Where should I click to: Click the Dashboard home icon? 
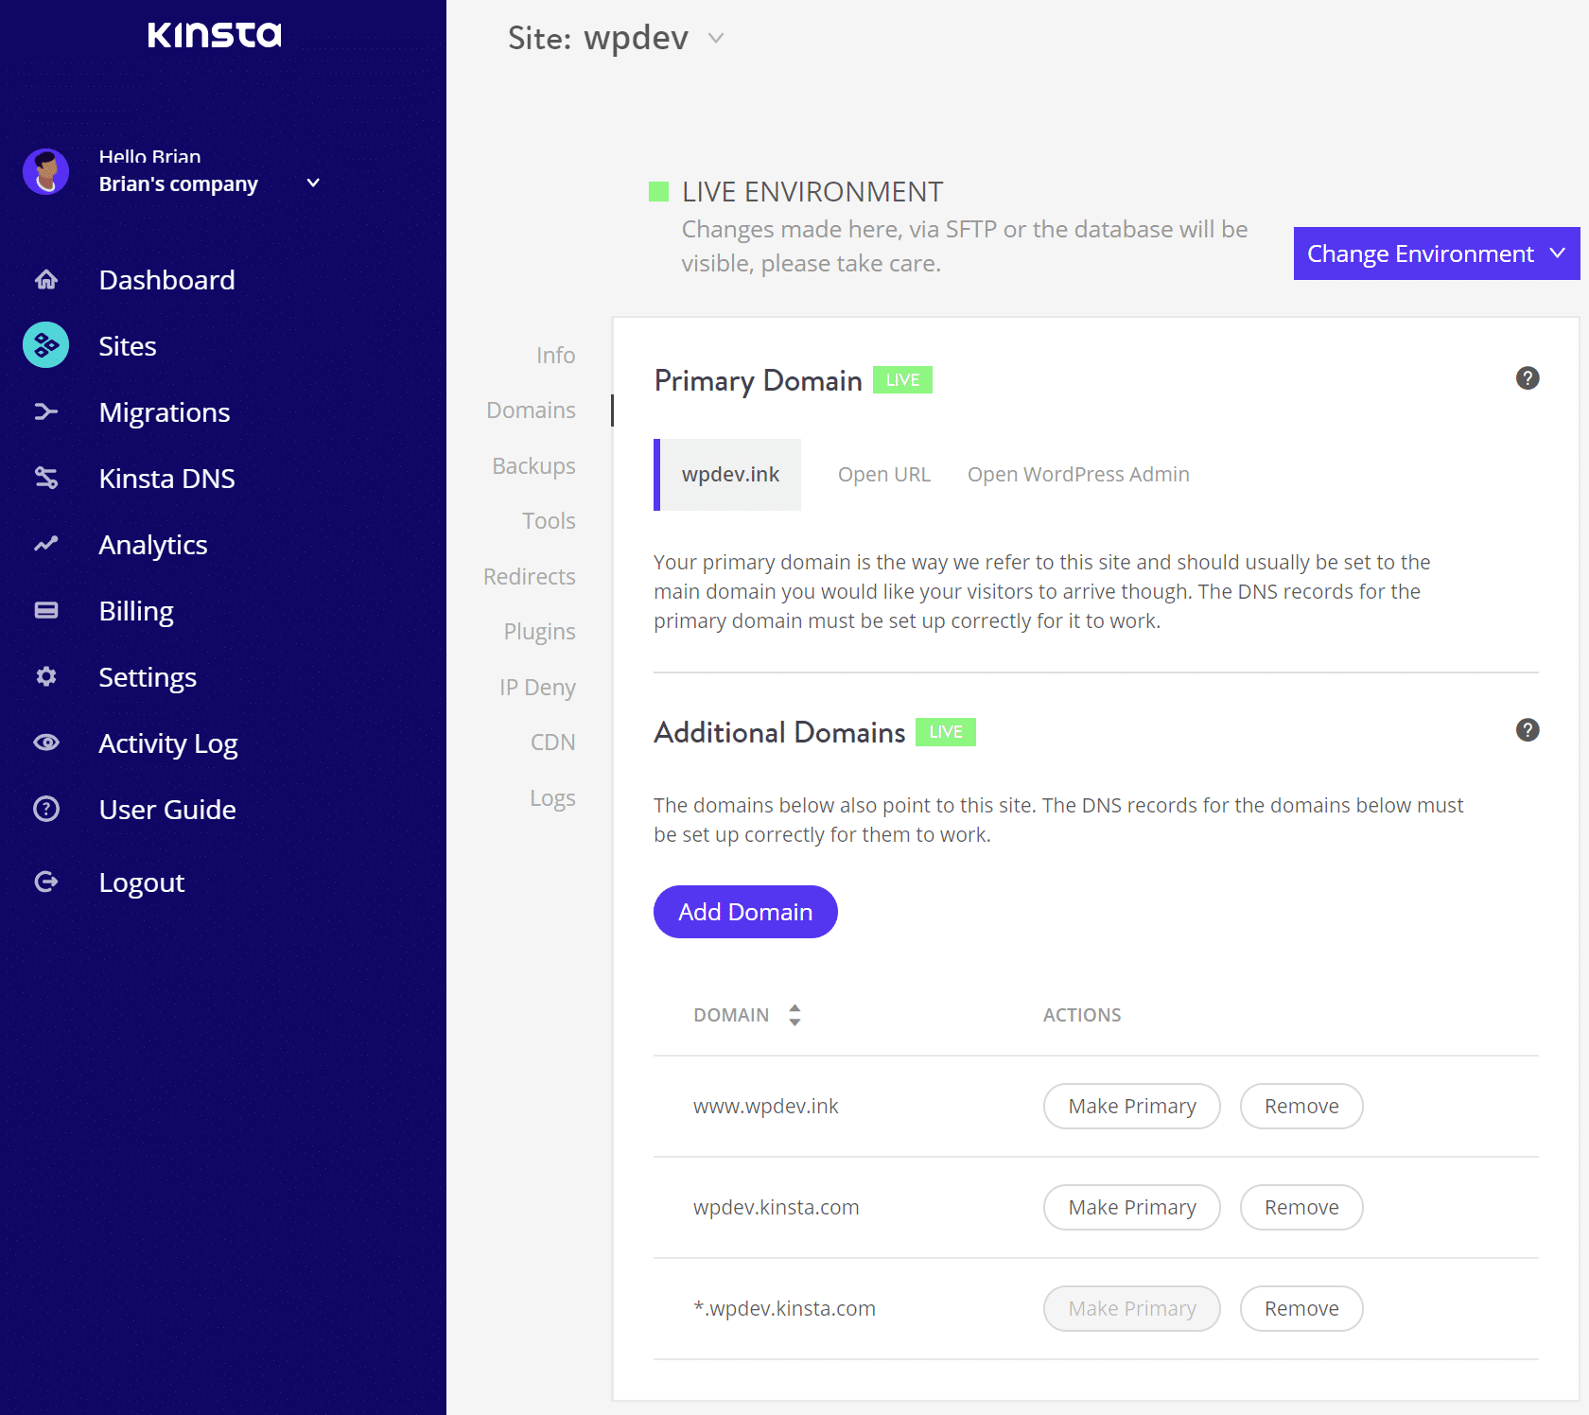(x=45, y=280)
